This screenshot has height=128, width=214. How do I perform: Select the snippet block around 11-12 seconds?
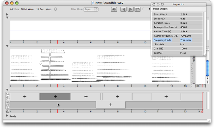click(x=166, y=97)
